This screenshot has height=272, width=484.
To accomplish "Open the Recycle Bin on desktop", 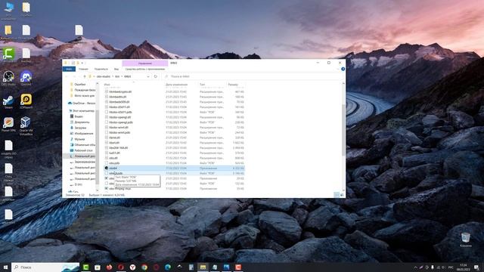I will pos(466,240).
